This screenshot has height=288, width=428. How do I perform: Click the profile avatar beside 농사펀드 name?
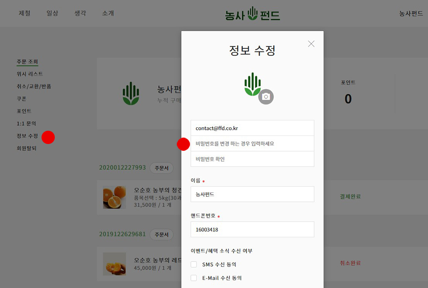tap(131, 93)
